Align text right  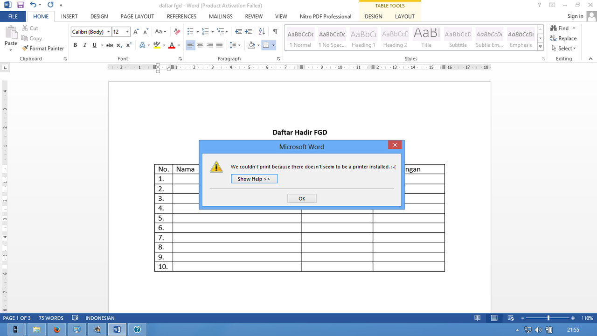210,45
